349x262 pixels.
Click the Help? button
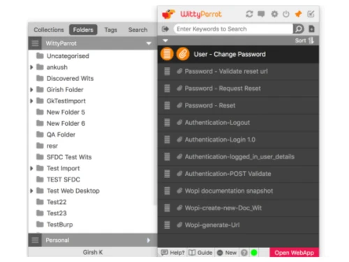point(172,252)
